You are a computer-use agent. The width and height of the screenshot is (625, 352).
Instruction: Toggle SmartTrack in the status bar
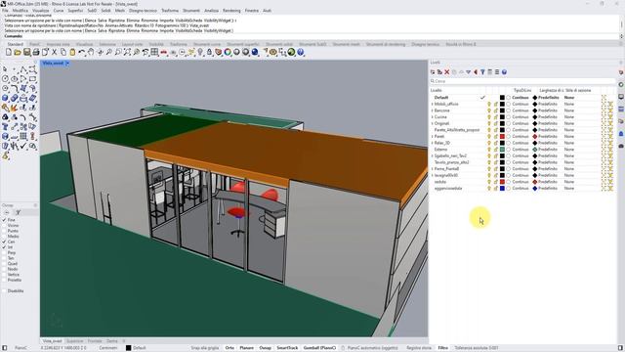[287, 348]
